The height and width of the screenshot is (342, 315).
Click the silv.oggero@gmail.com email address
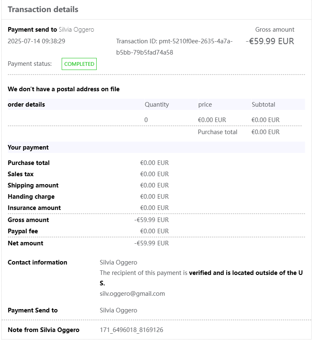click(132, 294)
